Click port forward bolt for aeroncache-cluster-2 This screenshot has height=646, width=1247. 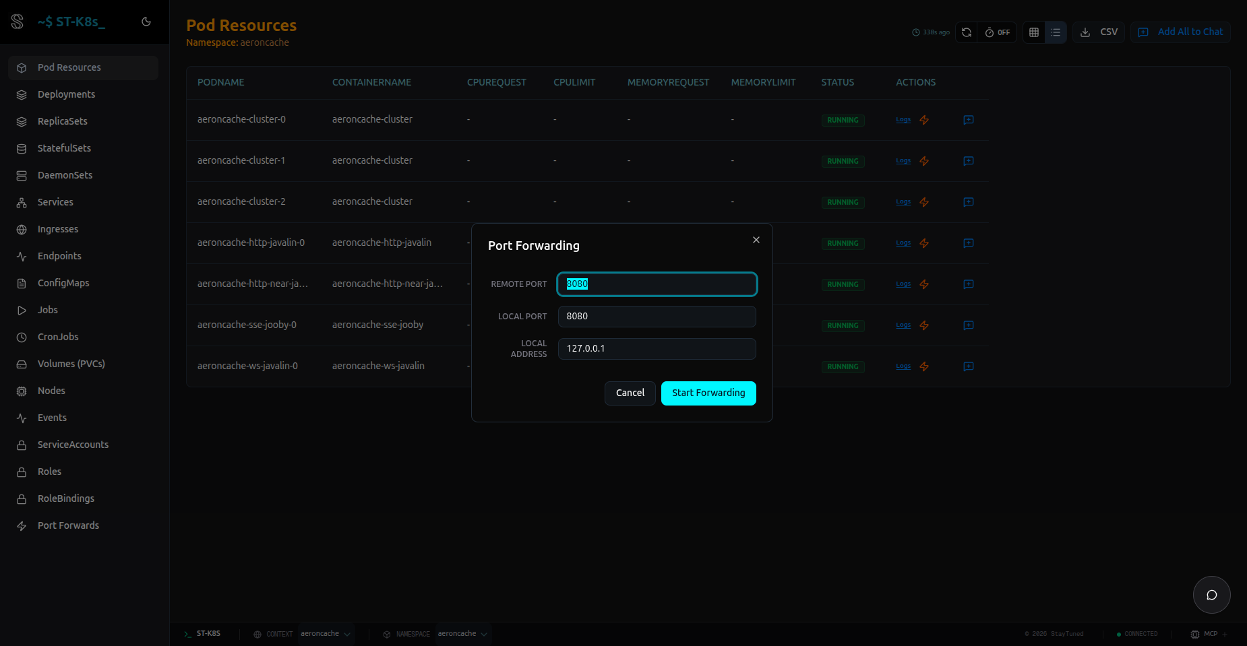point(924,202)
